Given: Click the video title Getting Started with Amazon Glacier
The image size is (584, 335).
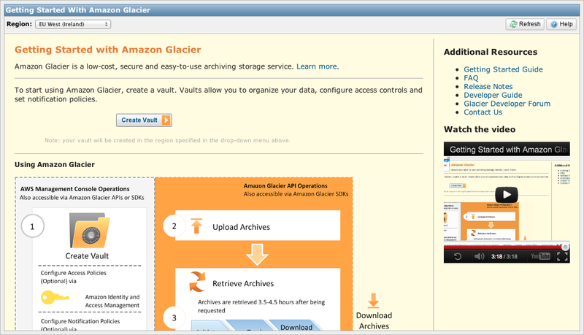Looking at the screenshot, I should click(509, 150).
